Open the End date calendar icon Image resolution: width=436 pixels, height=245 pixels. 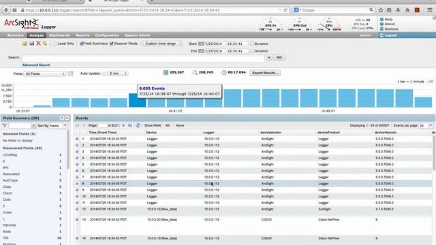point(201,51)
